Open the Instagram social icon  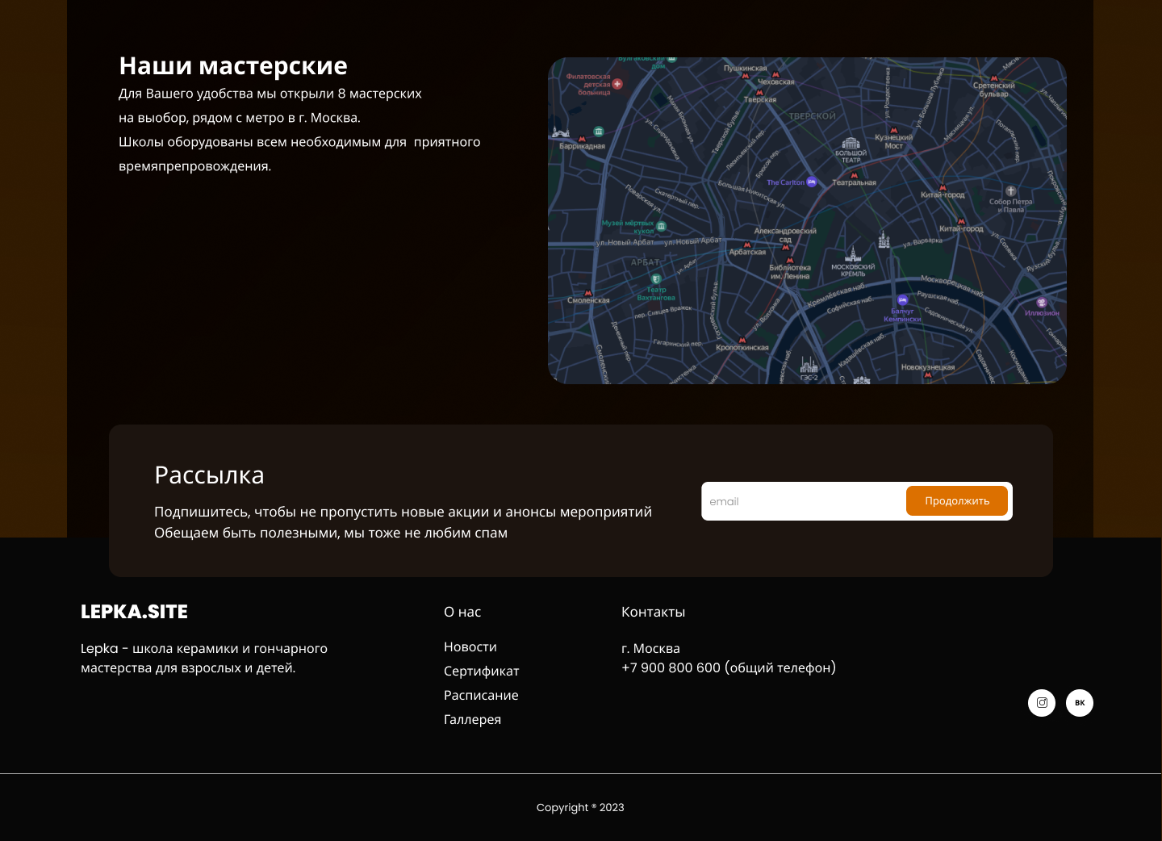(1042, 703)
